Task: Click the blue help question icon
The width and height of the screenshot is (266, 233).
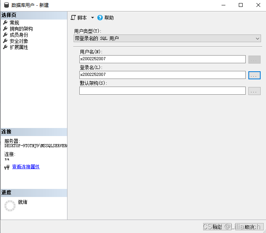Action: tap(100, 18)
